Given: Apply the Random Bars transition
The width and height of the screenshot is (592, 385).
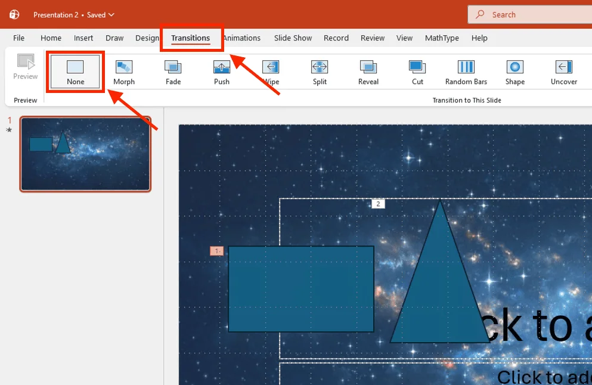Looking at the screenshot, I should [466, 73].
